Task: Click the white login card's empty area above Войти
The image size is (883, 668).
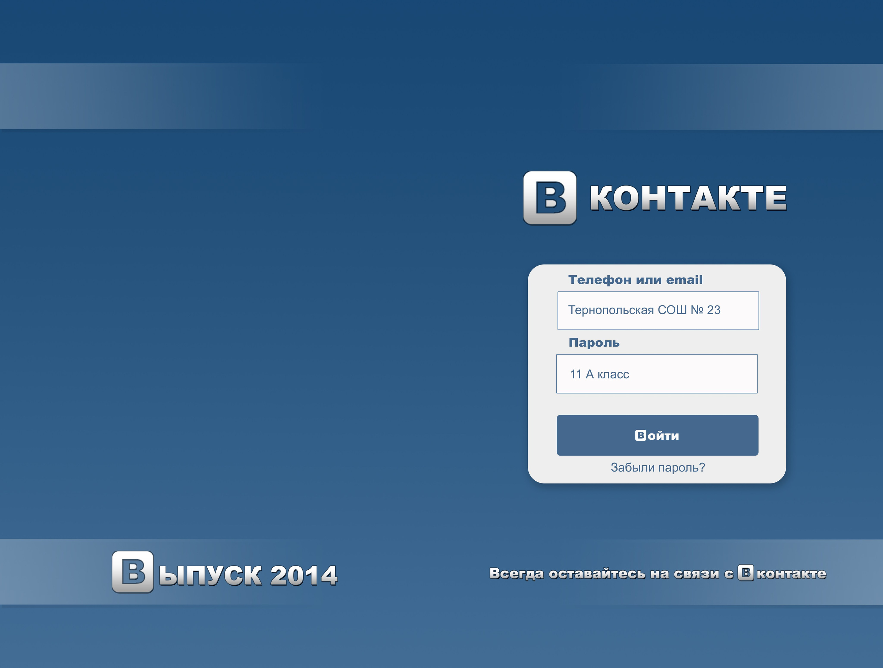Action: click(x=657, y=404)
